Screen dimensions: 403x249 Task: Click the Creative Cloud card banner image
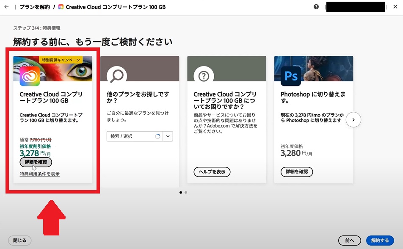pos(52,69)
